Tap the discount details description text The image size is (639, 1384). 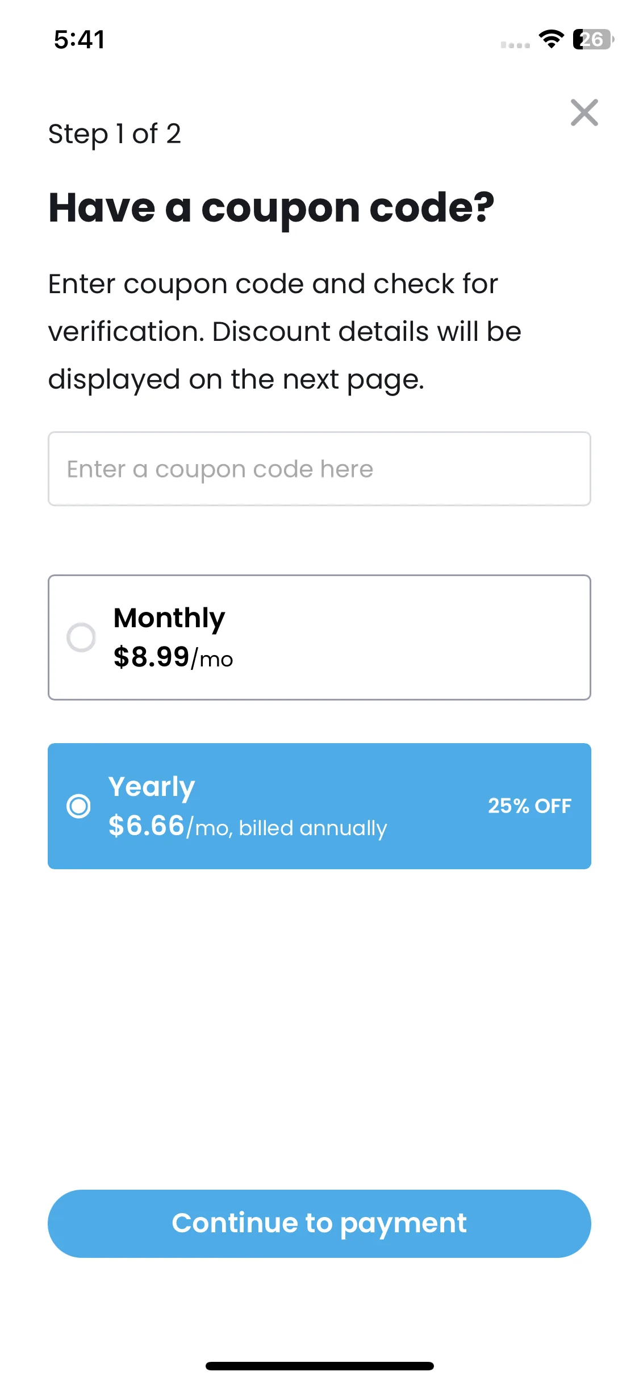pos(285,331)
